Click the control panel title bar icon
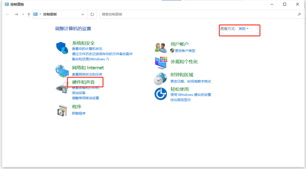The image size is (306, 169). pyautogui.click(x=7, y=4)
